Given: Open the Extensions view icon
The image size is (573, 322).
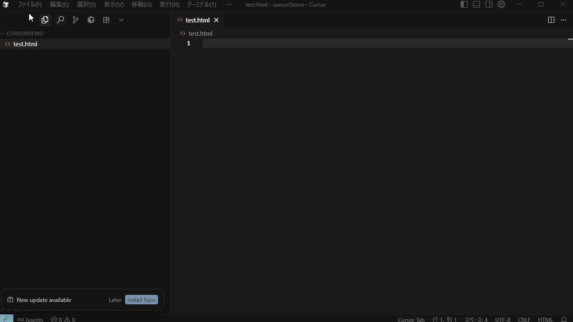Looking at the screenshot, I should click(x=106, y=20).
